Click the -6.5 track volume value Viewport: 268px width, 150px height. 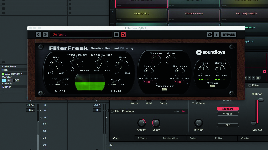tap(30, 110)
